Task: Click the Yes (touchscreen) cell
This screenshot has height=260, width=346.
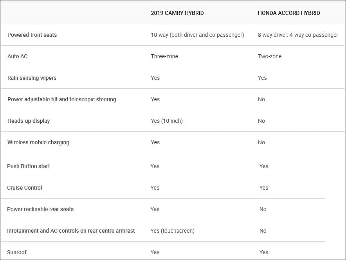Action: tap(172, 231)
